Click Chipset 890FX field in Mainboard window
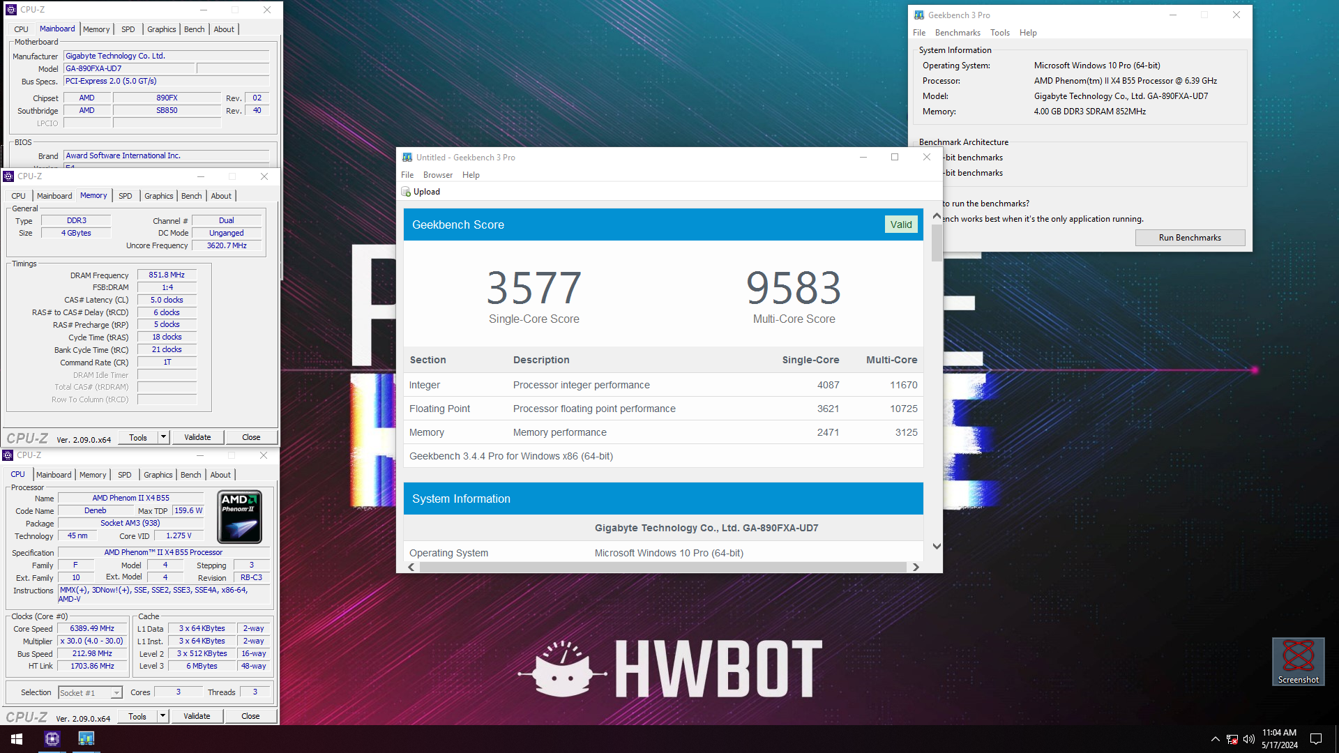Screen dimensions: 1339x753 pos(167,98)
